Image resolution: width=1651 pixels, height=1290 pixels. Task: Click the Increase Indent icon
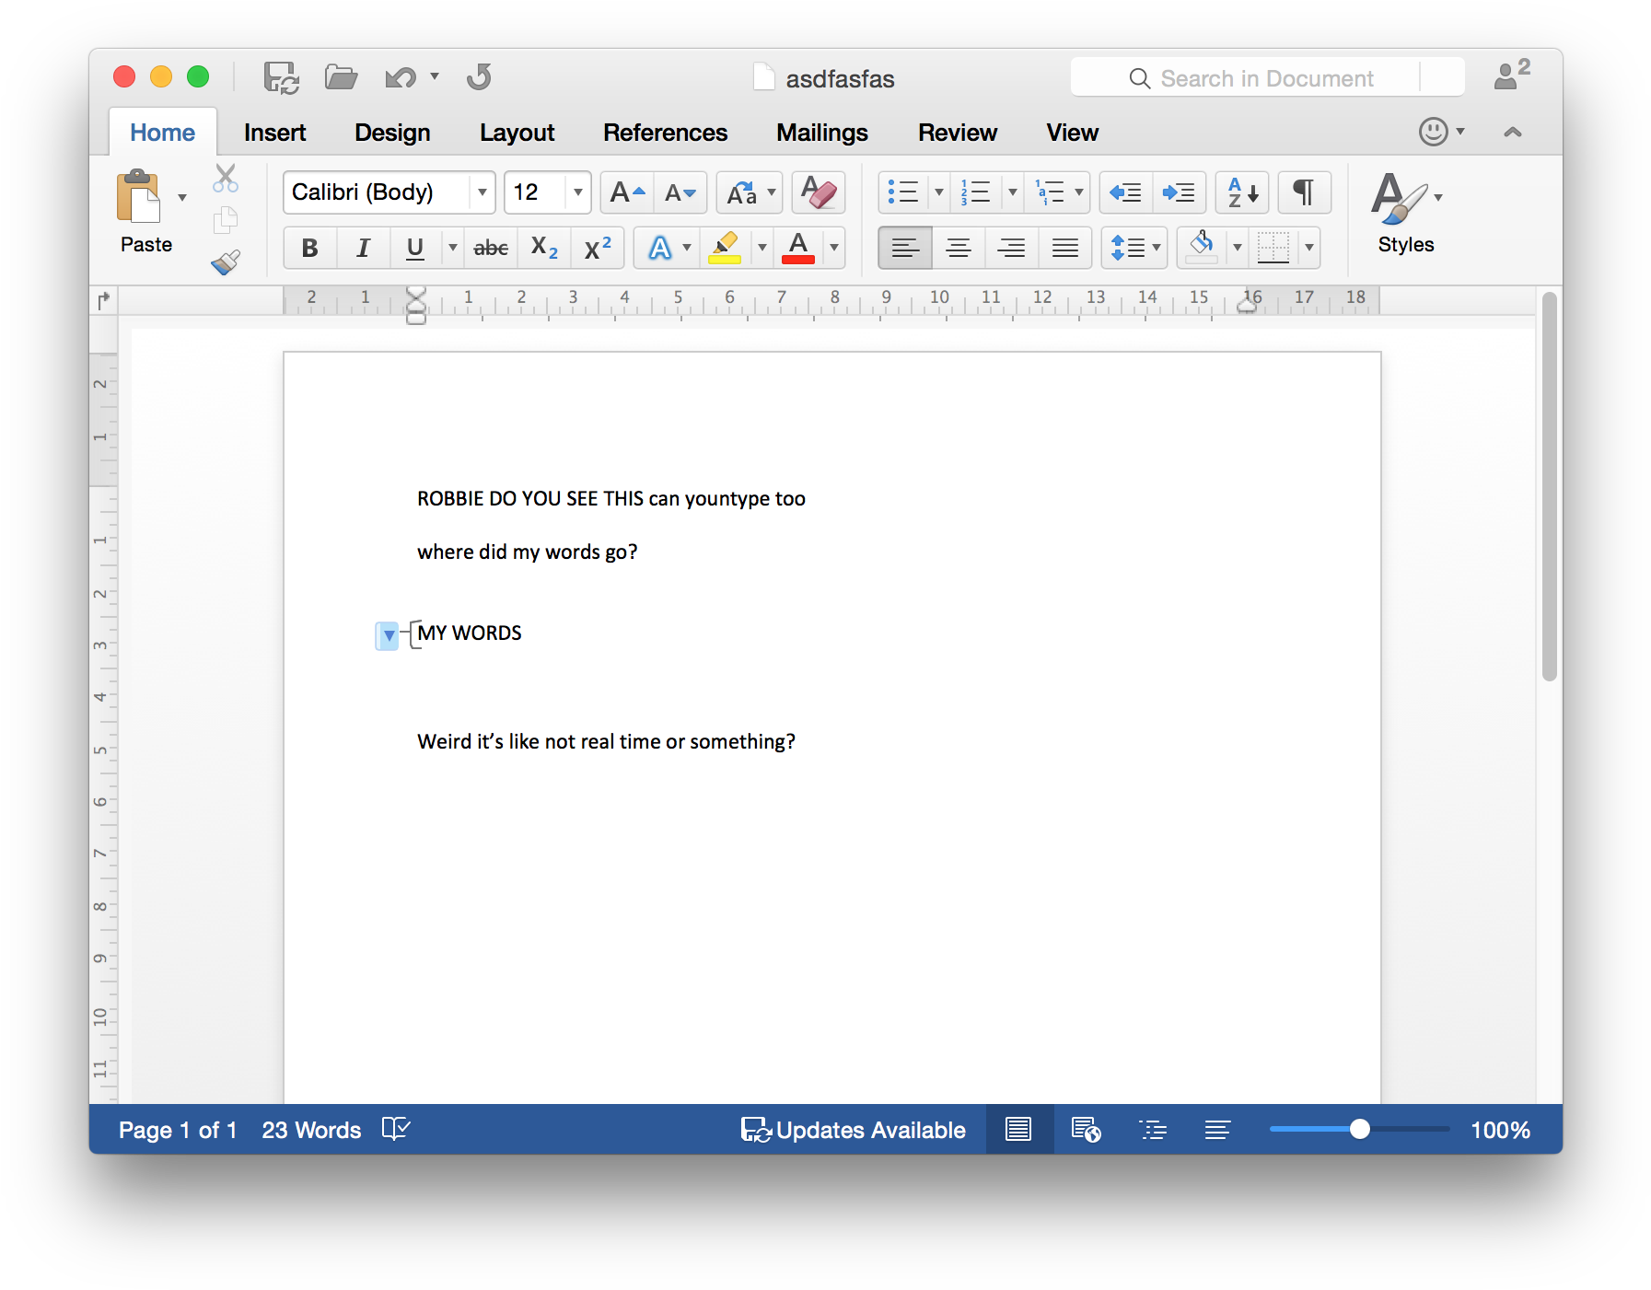coord(1179,193)
